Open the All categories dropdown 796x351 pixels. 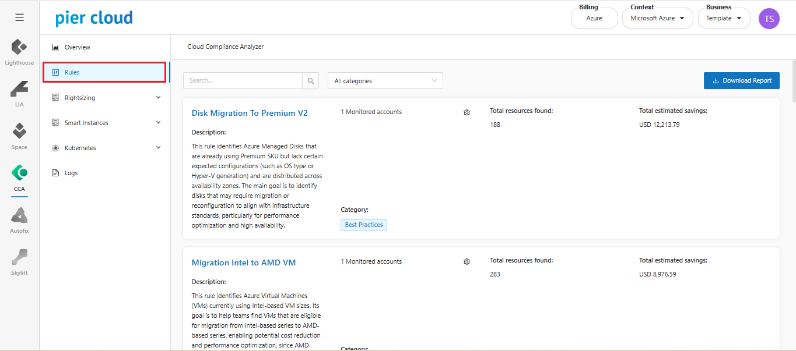[385, 81]
